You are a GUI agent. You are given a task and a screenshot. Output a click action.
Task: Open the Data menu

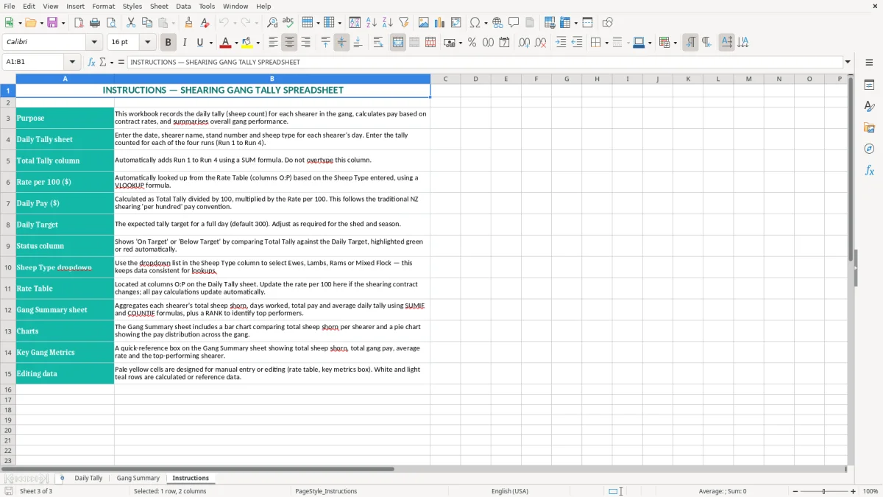point(183,6)
